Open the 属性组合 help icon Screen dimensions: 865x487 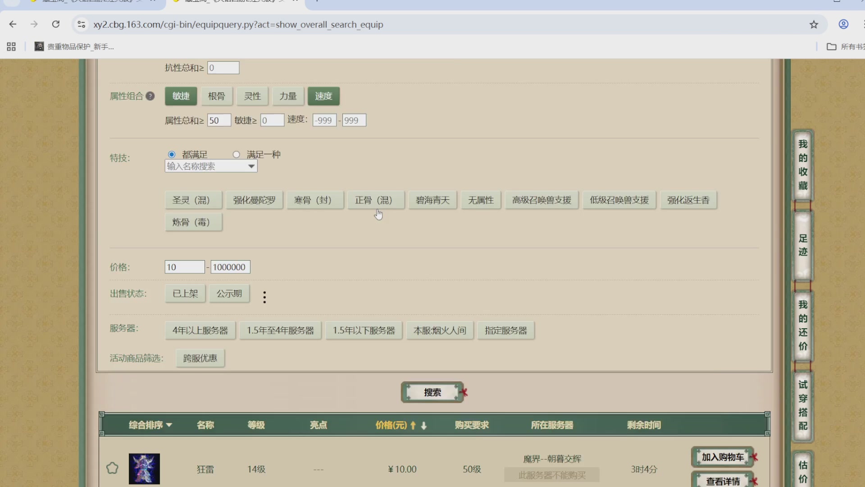point(150,96)
